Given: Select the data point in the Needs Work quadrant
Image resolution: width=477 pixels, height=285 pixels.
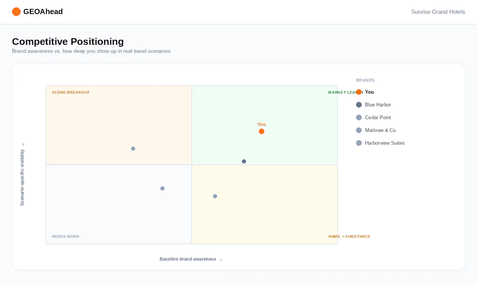Looking at the screenshot, I should coord(162,188).
